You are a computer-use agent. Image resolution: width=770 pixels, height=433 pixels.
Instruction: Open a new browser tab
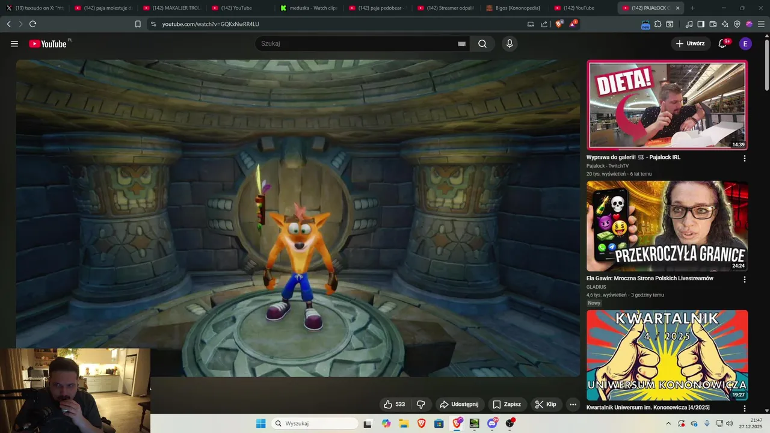coord(692,8)
